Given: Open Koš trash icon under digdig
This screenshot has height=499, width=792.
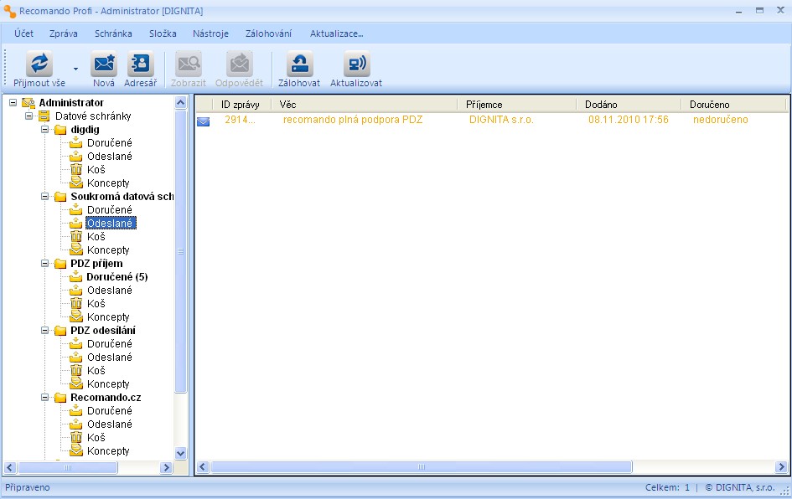Looking at the screenshot, I should point(75,169).
